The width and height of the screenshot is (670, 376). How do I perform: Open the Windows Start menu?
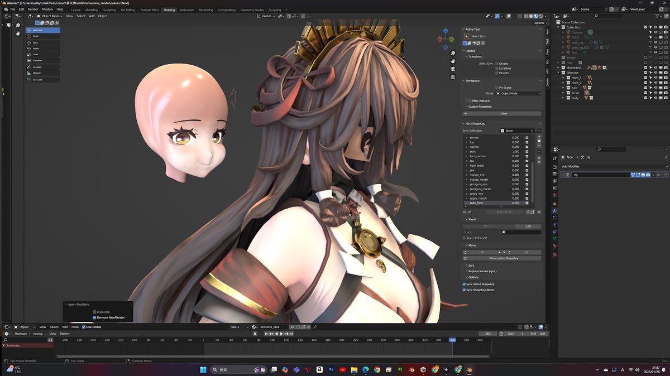point(203,369)
